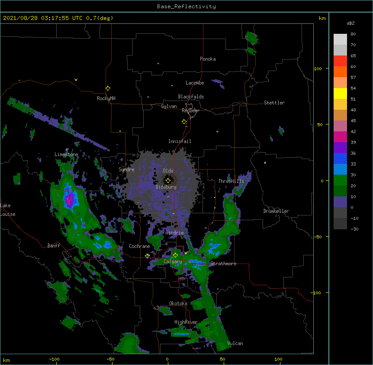Click the Limestone label
This screenshot has height=365, width=373.
66,154
